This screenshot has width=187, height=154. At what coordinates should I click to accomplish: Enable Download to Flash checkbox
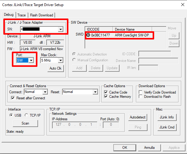click(x=141, y=97)
